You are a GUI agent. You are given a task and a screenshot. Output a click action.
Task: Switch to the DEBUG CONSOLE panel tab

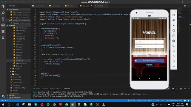56,89
